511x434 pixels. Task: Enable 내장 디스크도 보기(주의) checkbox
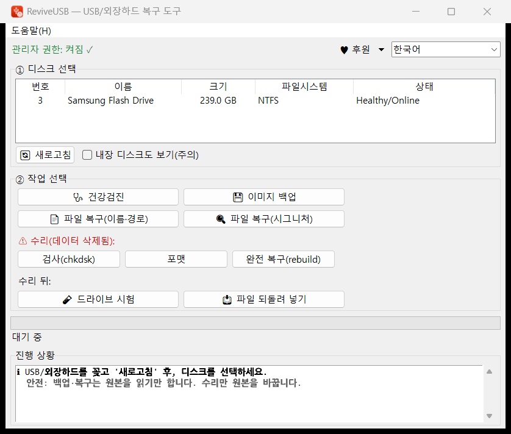point(87,155)
